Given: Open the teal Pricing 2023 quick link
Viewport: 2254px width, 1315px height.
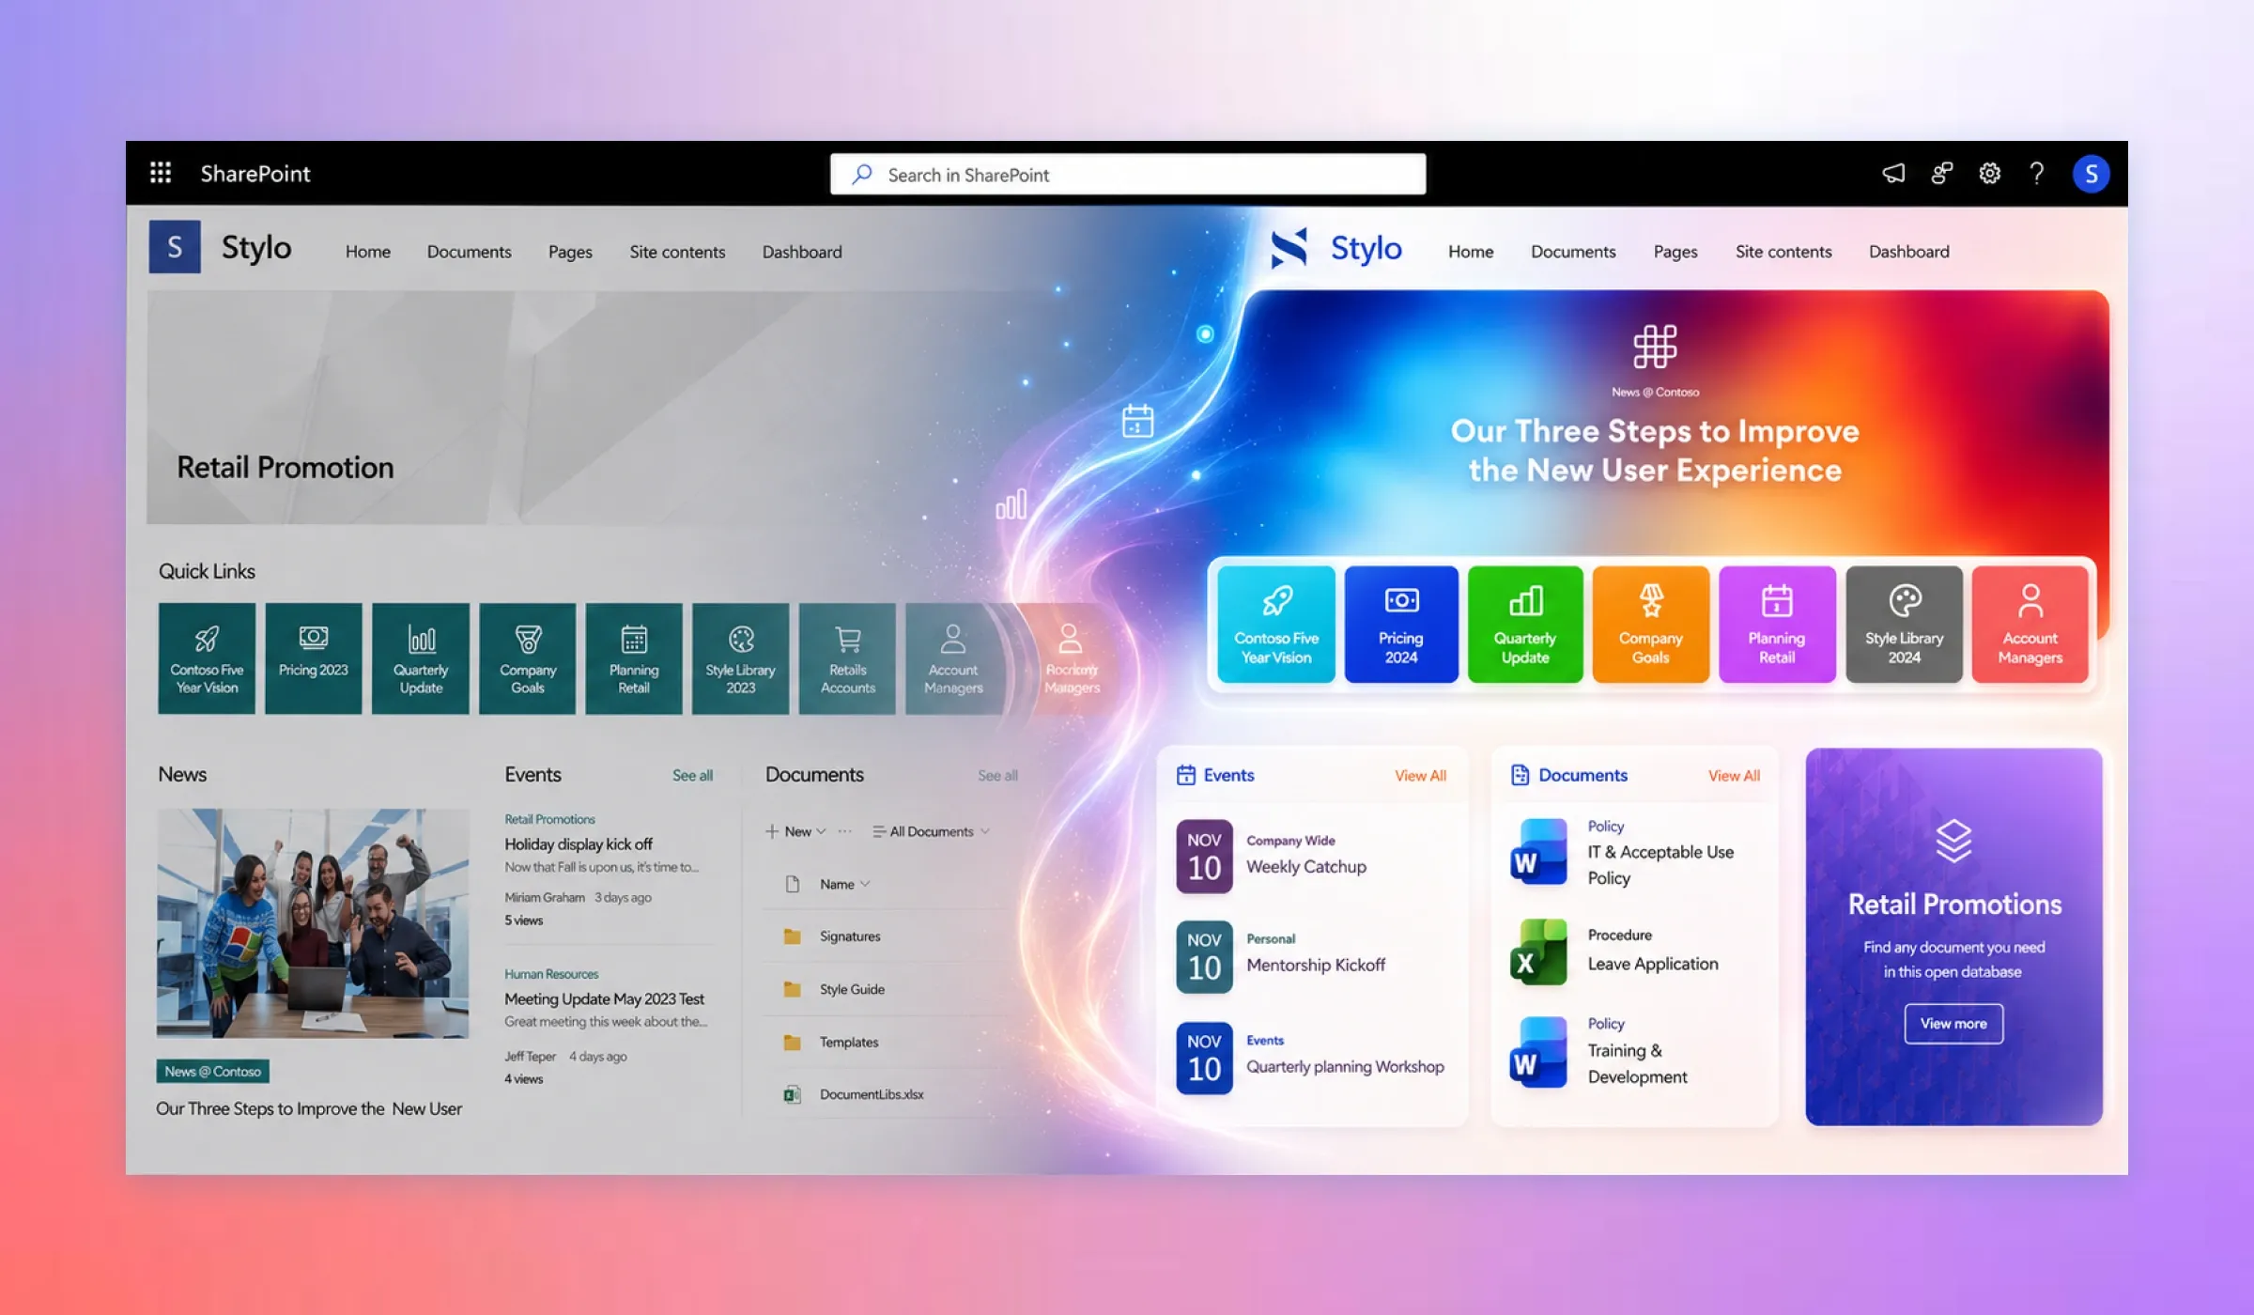Looking at the screenshot, I should pyautogui.click(x=313, y=658).
